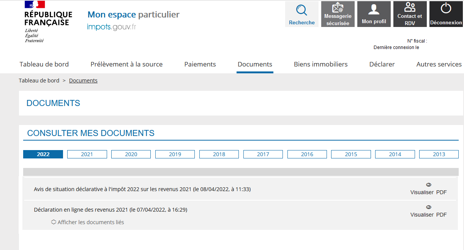Open the Paiements menu
Screen dimensions: 464x250
pyautogui.click(x=200, y=64)
